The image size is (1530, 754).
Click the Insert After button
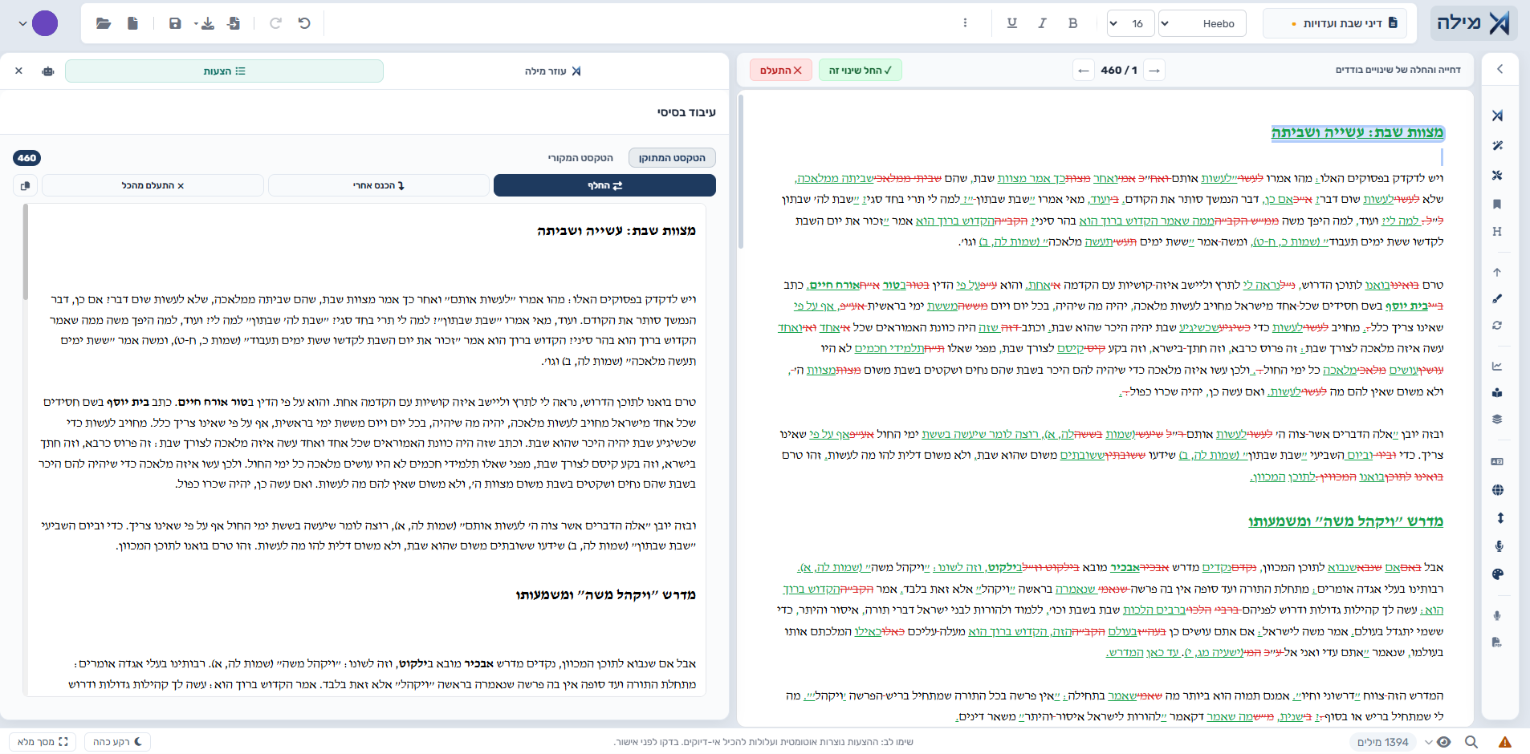pos(379,185)
